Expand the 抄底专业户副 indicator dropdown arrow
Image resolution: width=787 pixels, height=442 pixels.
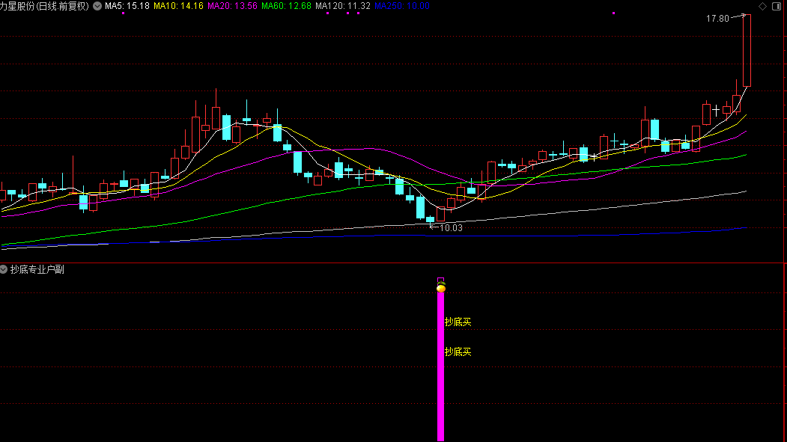point(4,269)
